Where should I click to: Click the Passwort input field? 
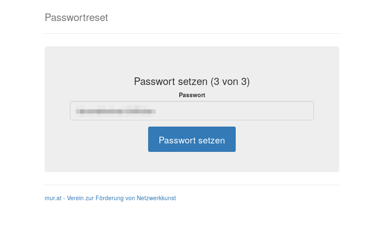pyautogui.click(x=191, y=111)
